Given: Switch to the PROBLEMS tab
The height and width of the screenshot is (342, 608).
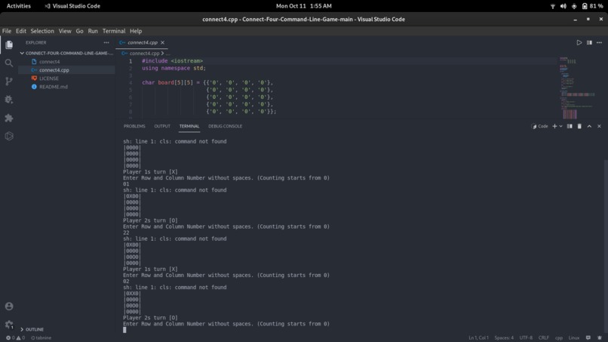Looking at the screenshot, I should pos(134,126).
